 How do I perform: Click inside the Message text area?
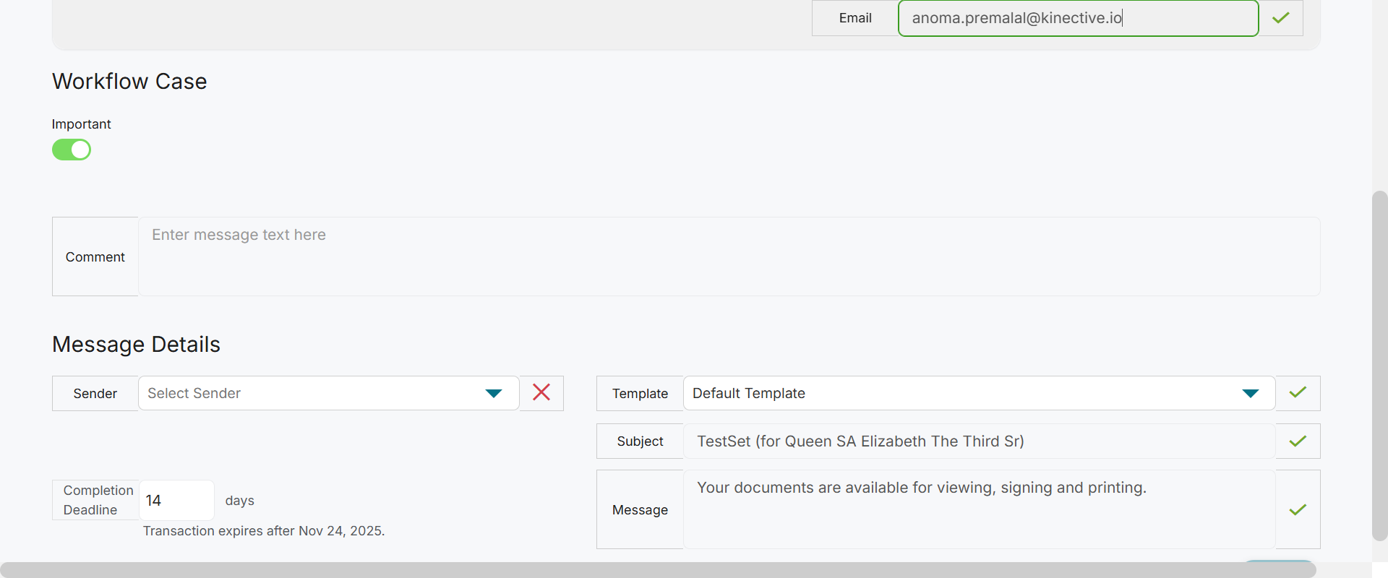979,509
